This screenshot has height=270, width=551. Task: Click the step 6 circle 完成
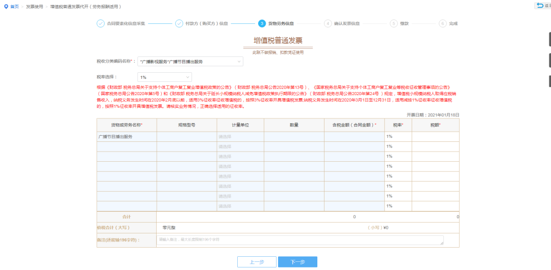(x=442, y=23)
